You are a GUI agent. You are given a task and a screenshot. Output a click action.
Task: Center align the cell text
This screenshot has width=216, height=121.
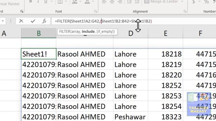(112, 1)
